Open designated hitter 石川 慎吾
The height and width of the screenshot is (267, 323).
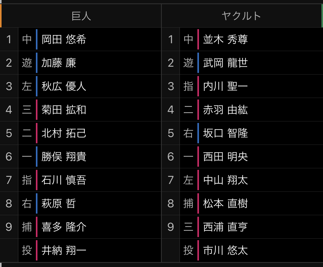[64, 180]
